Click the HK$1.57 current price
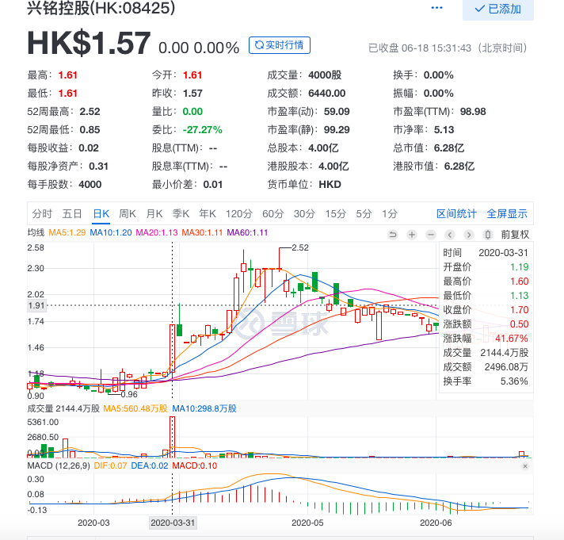 tap(89, 43)
